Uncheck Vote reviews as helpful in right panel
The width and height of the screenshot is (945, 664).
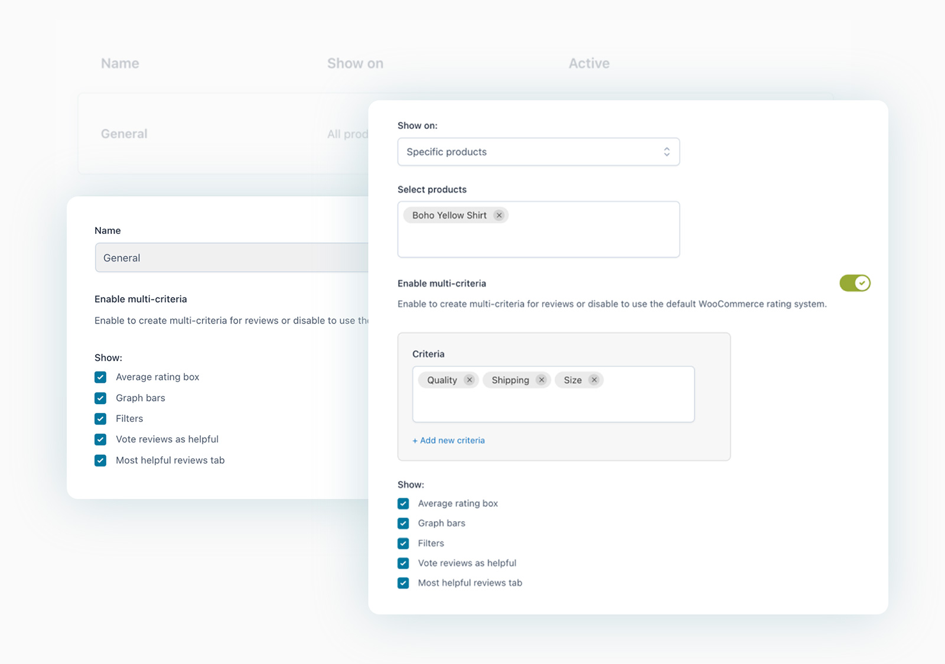(403, 564)
